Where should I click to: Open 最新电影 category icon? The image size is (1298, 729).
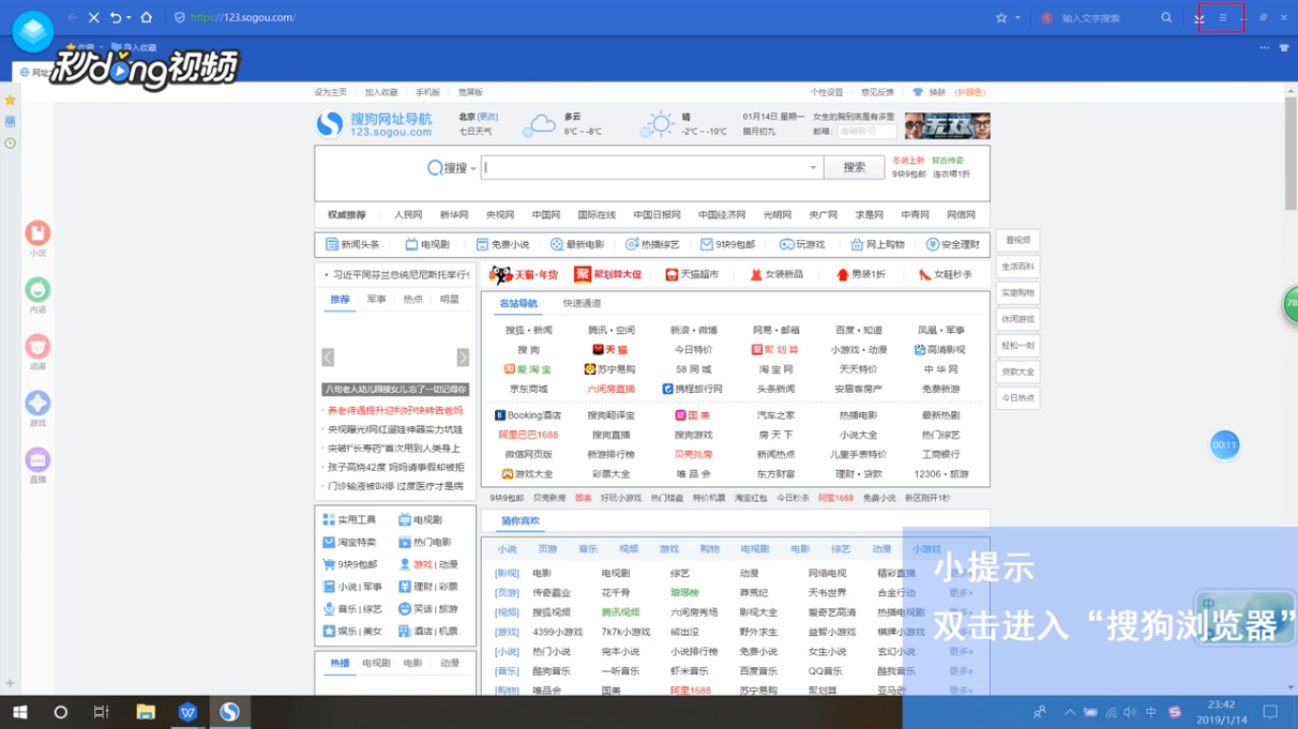577,245
